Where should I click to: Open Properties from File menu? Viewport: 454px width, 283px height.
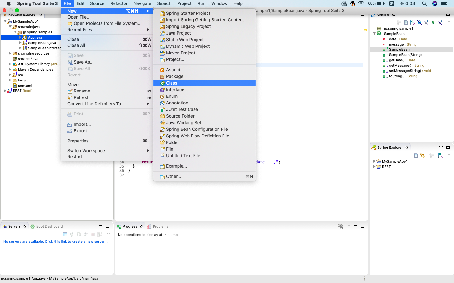[107, 141]
